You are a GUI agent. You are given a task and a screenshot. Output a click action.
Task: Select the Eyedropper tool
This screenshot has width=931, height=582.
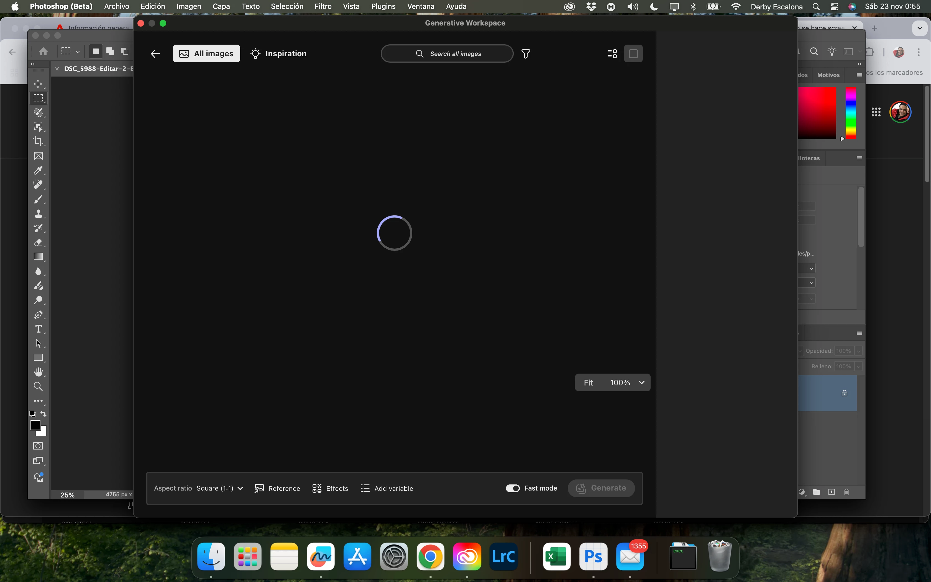coord(38,170)
